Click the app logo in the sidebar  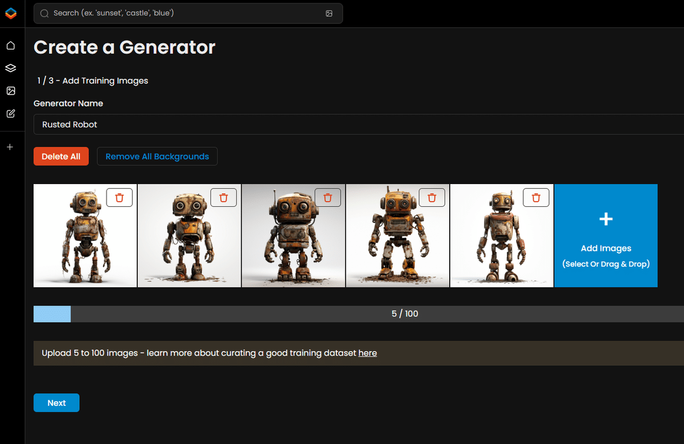point(11,13)
